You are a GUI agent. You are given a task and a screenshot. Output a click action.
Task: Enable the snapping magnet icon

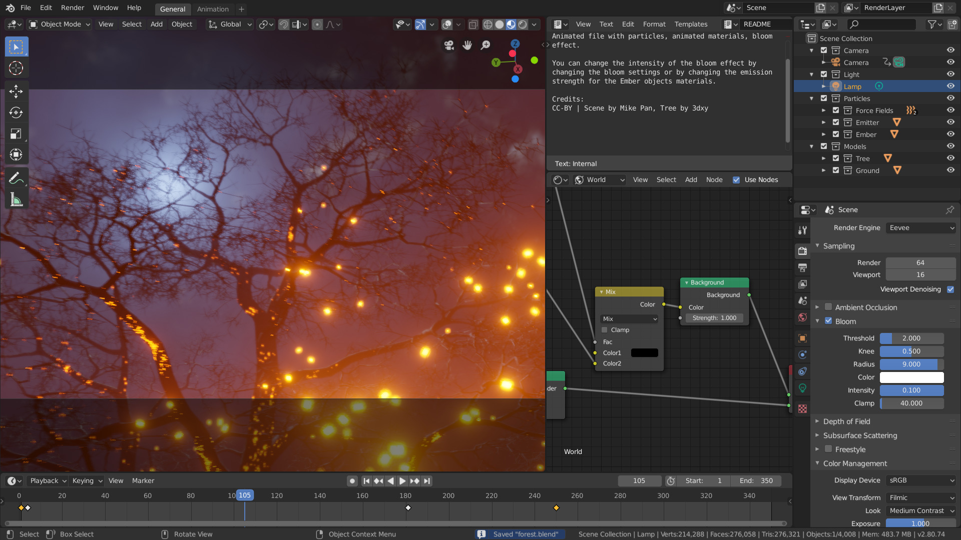pyautogui.click(x=284, y=24)
